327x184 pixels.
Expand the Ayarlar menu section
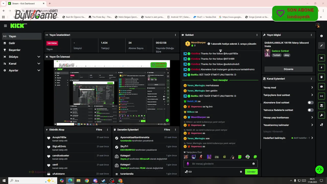click(x=22, y=70)
